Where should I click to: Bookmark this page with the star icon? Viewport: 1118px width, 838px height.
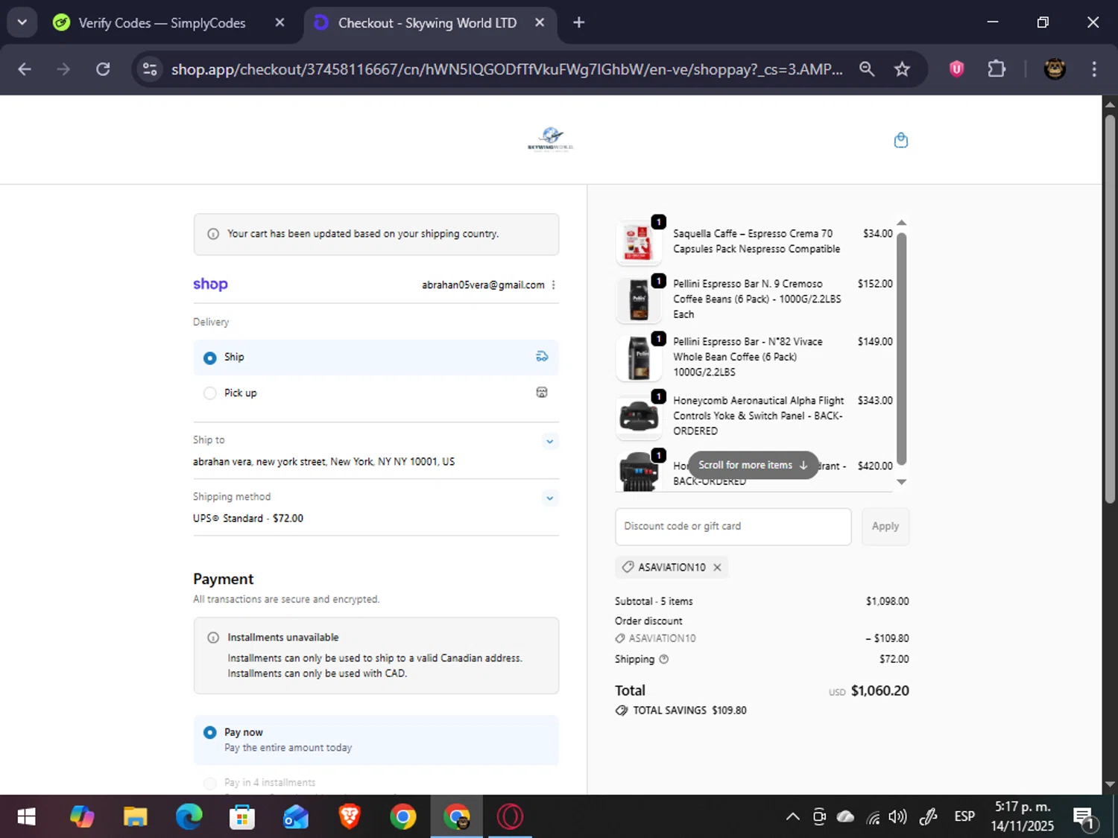click(x=902, y=69)
